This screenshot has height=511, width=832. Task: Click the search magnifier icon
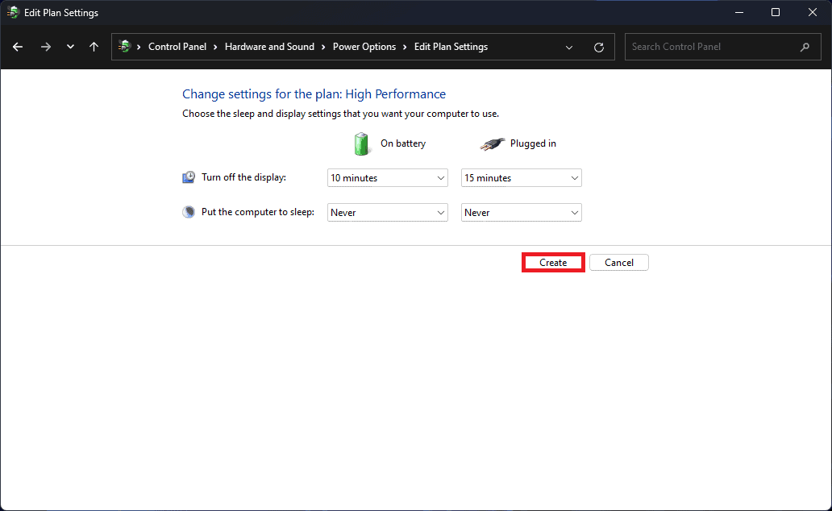point(805,47)
